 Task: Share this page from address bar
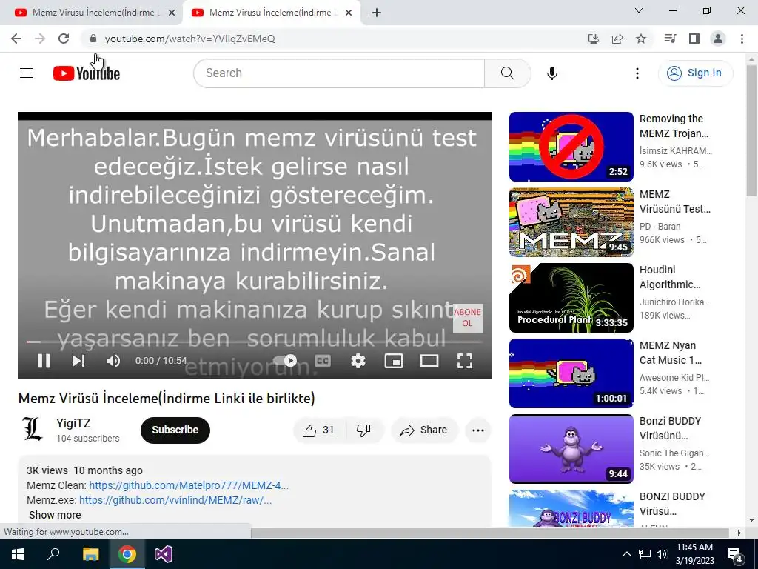(617, 39)
